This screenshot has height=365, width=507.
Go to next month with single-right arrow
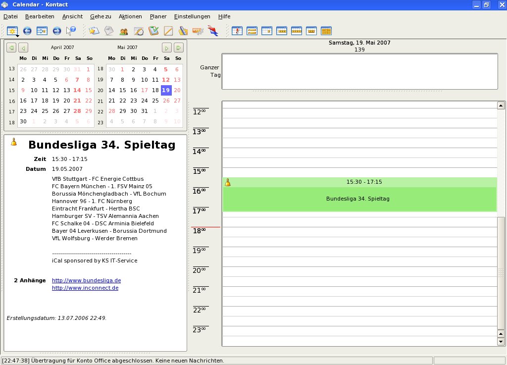[x=166, y=48]
